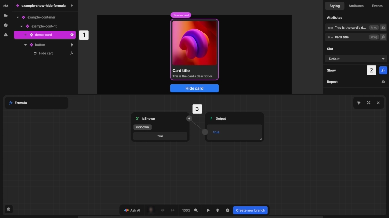Click the isShown node true value
Viewport: 389px width, 218px height.
click(160, 136)
